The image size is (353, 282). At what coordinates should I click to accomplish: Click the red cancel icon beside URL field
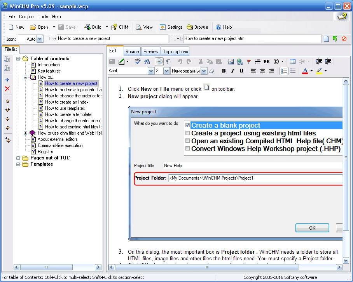click(x=344, y=39)
